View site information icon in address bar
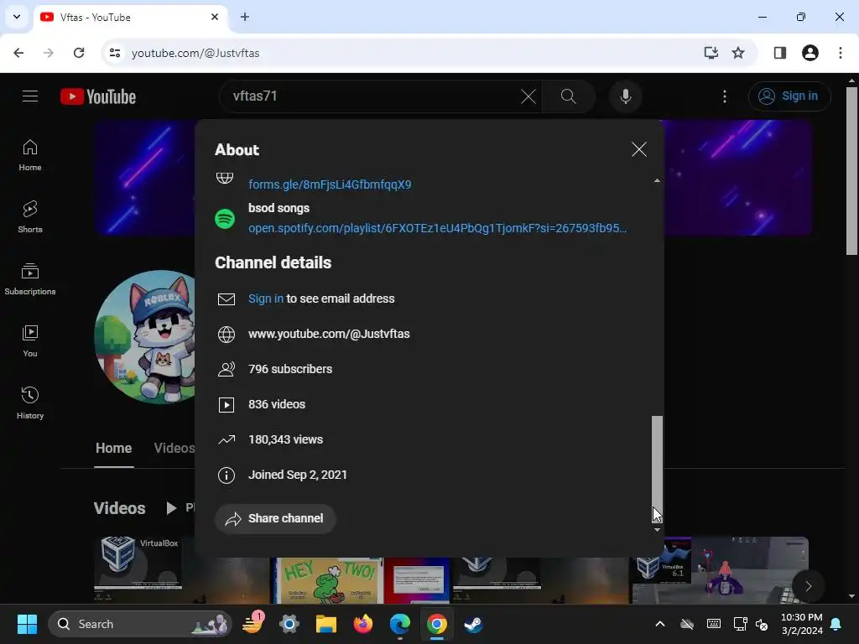This screenshot has width=859, height=644. pyautogui.click(x=115, y=53)
